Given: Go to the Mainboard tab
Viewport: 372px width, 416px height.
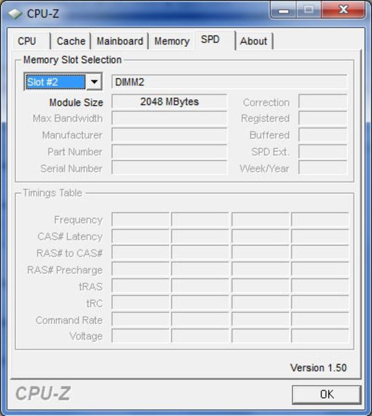Looking at the screenshot, I should click(120, 41).
